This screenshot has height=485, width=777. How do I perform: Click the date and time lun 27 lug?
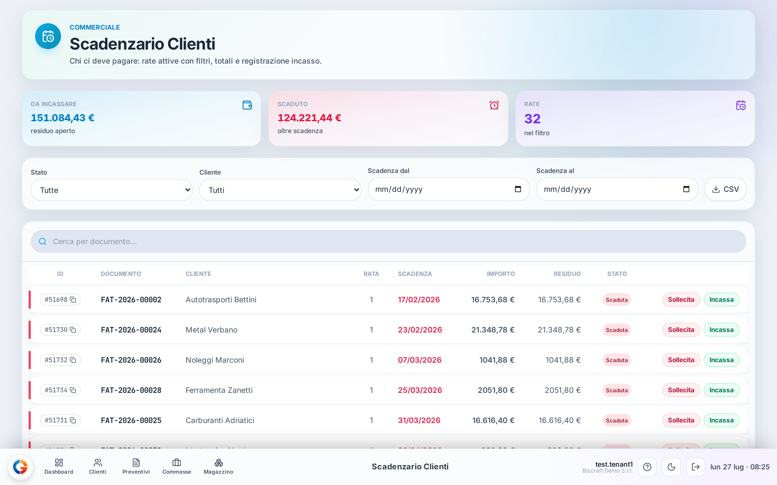740,467
